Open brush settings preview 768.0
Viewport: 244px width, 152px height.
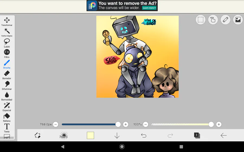coord(64,136)
